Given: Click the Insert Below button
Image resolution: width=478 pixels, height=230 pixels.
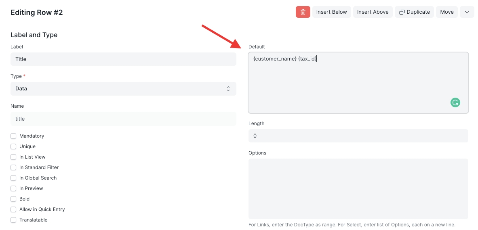Looking at the screenshot, I should (x=331, y=12).
